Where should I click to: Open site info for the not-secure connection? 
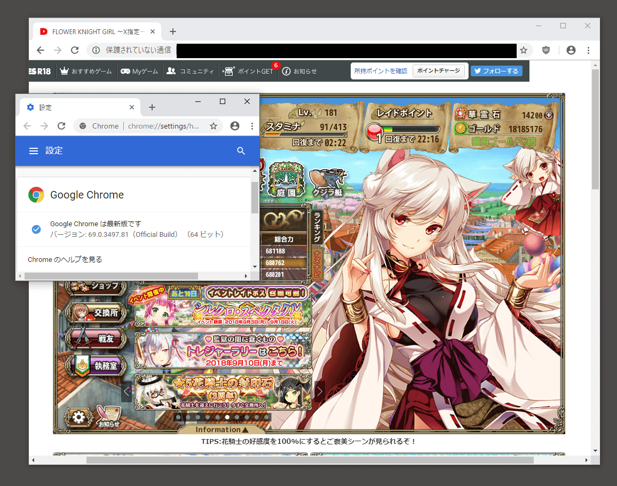tap(96, 50)
